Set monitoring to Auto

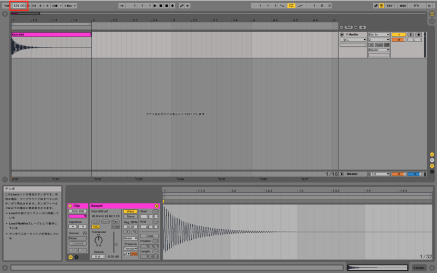click(379, 45)
